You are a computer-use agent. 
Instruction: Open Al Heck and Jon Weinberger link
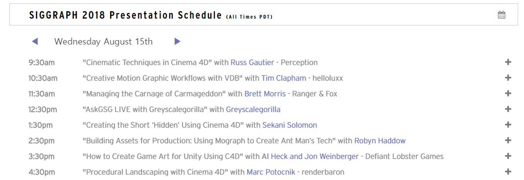(x=310, y=157)
